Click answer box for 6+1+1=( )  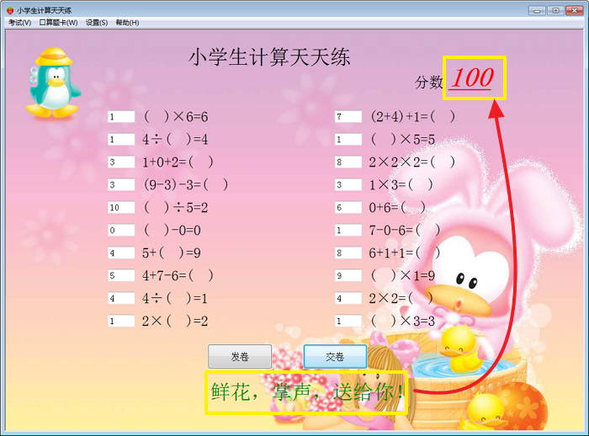[x=348, y=253]
